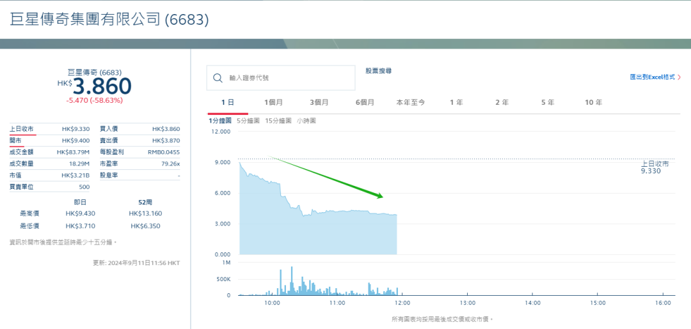This screenshot has width=691, height=329.
Task: Click the 每股盈利 value RMB0.0455
Action: pos(164,152)
